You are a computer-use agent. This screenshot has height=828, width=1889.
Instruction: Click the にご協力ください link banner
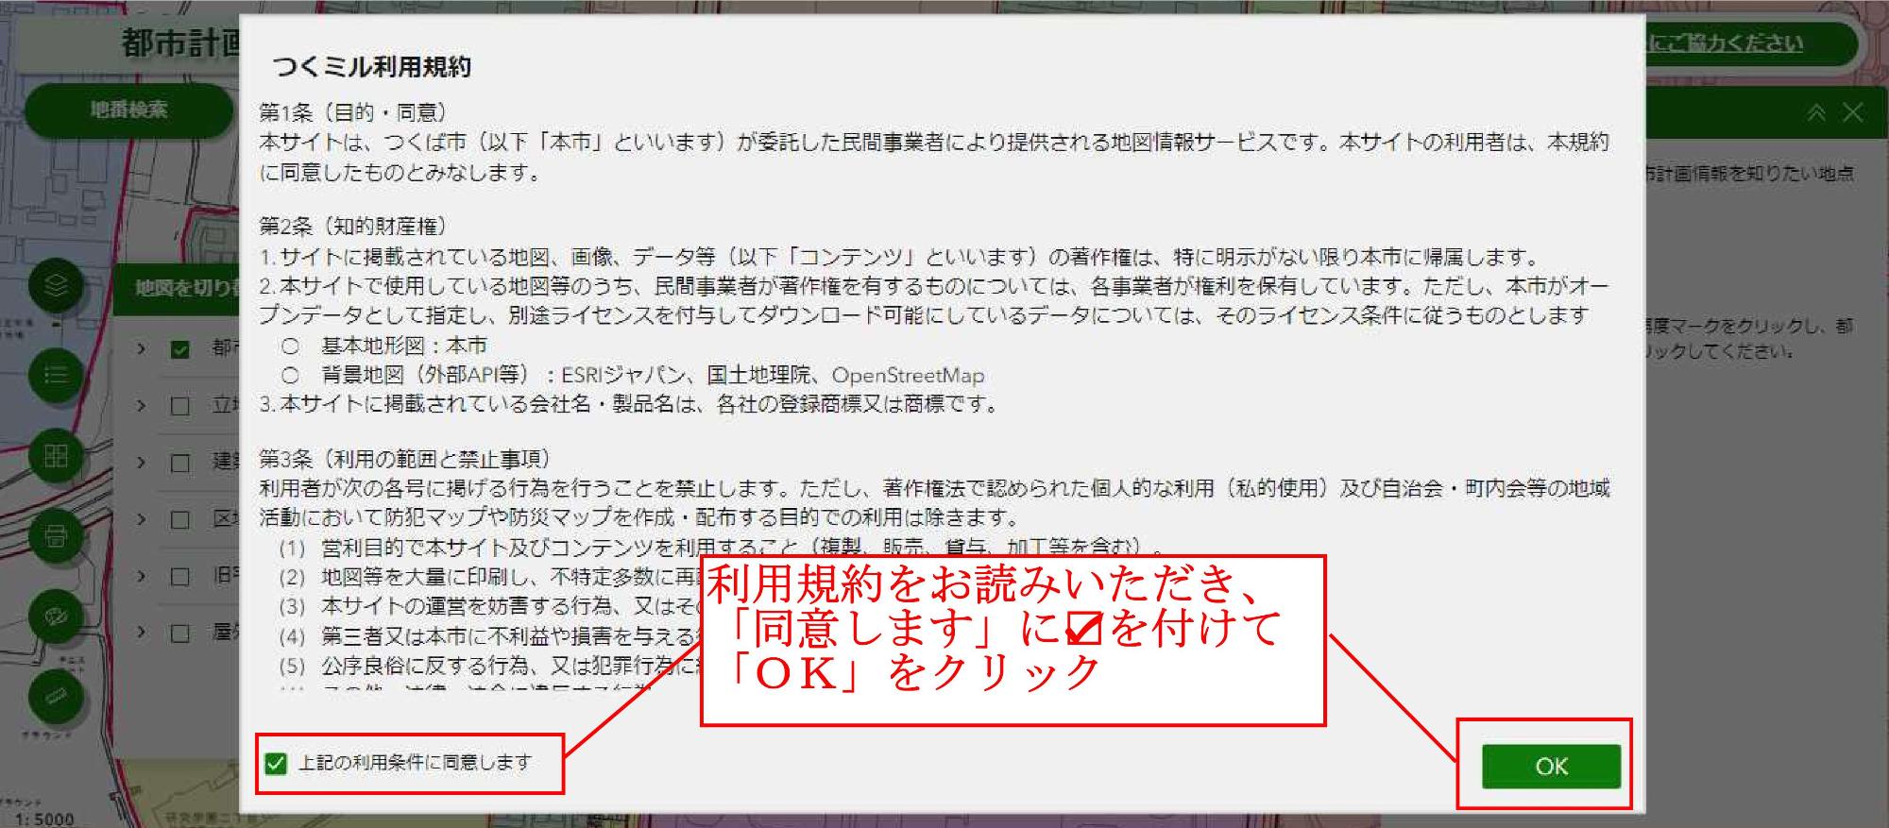(x=1749, y=43)
